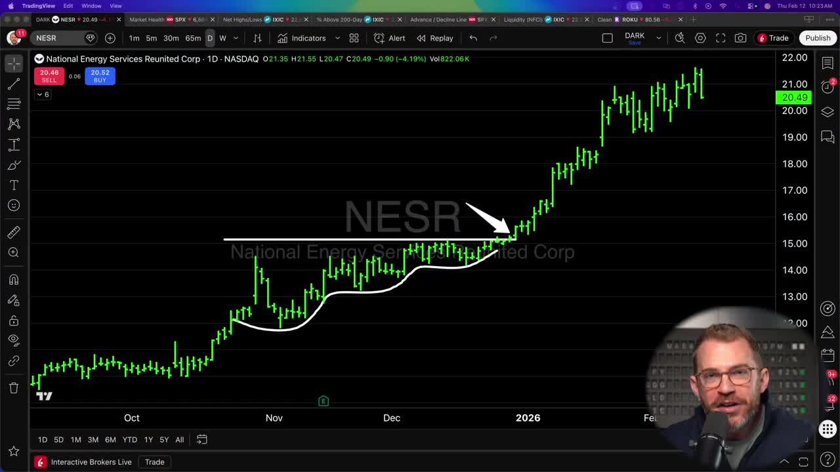Select the Trend Line drawing tool
Screen dimensions: 840x472
(x=14, y=83)
